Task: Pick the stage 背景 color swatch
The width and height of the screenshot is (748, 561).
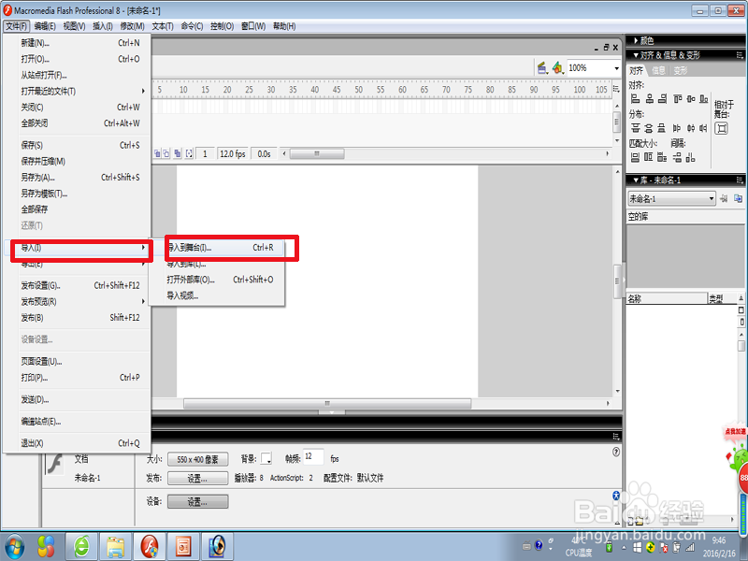Action: [x=266, y=459]
